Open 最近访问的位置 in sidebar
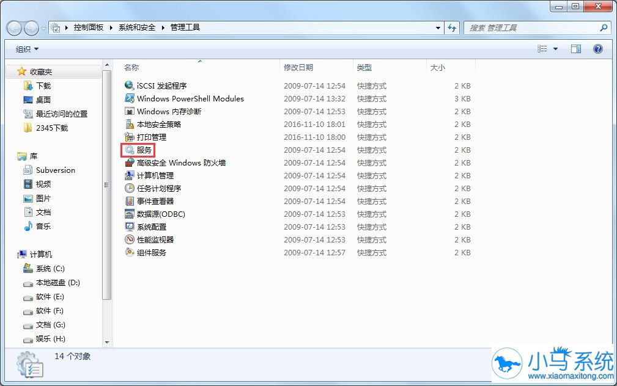617x386 pixels. [62, 114]
